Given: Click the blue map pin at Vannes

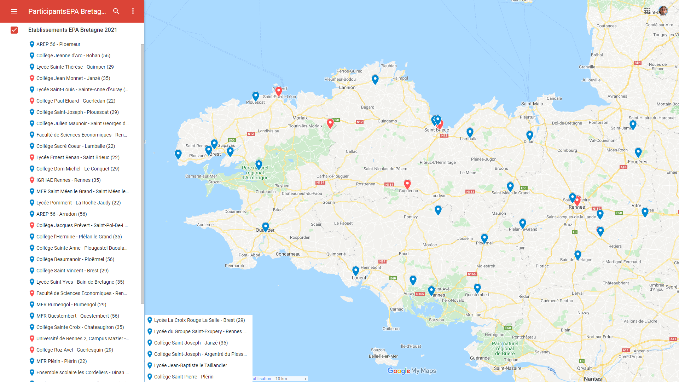Looking at the screenshot, I should [x=431, y=291].
